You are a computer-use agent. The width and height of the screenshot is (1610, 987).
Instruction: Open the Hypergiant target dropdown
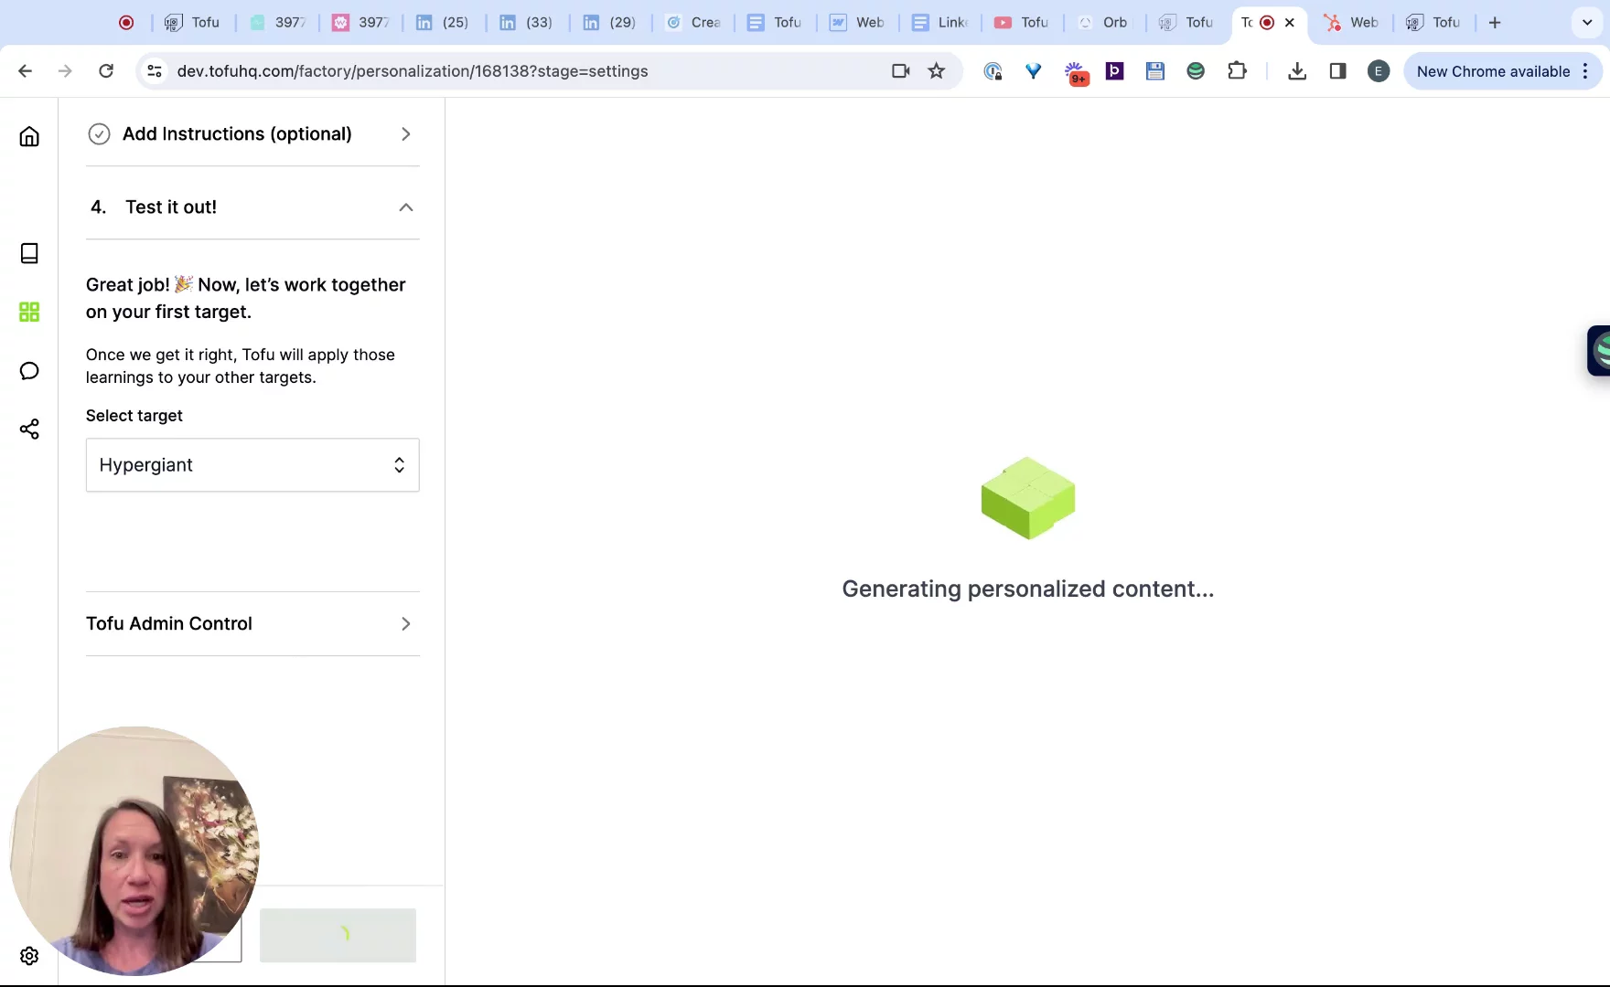[252, 465]
